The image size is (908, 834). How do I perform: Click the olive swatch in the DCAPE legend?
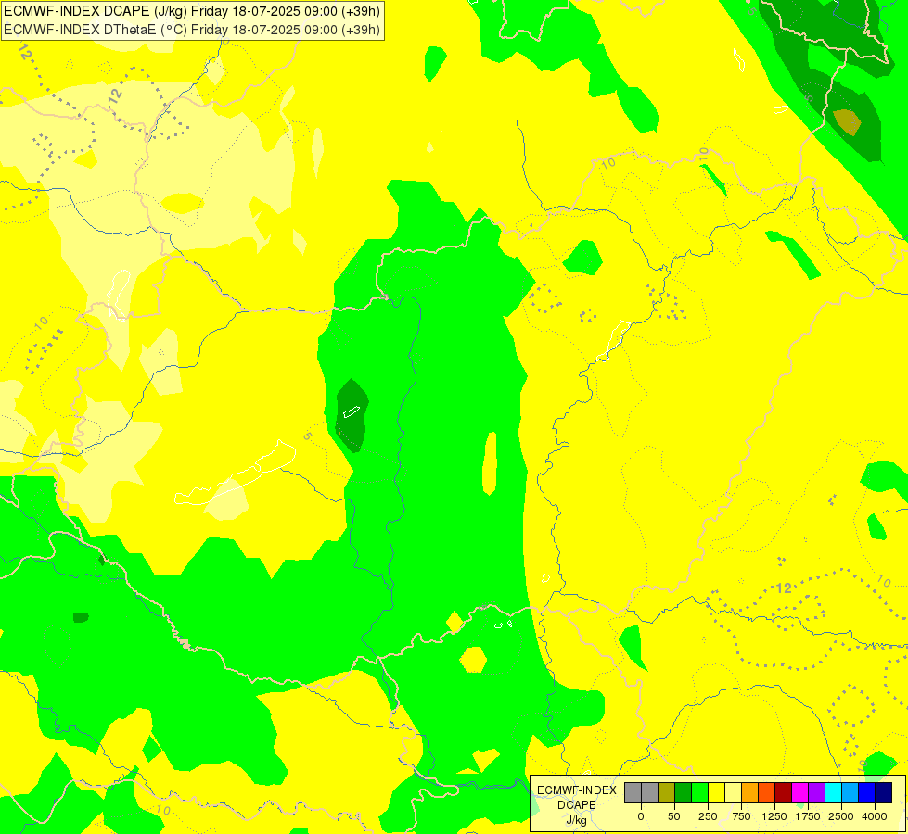(667, 792)
